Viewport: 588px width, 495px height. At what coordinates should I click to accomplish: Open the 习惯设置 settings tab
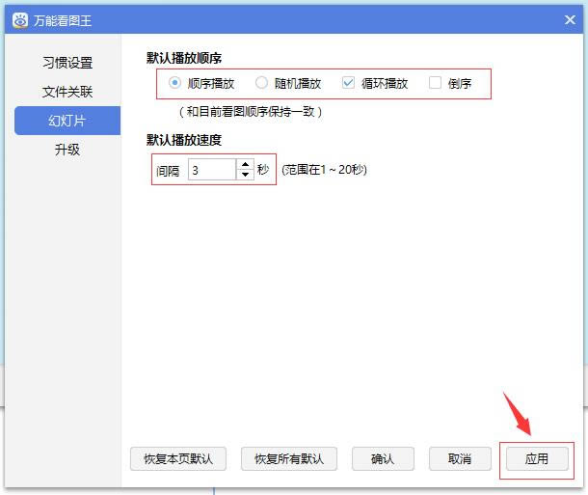click(x=67, y=63)
